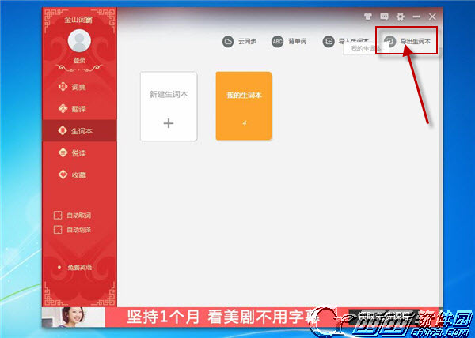
Task: Click the user avatar picture
Action: pyautogui.click(x=79, y=41)
